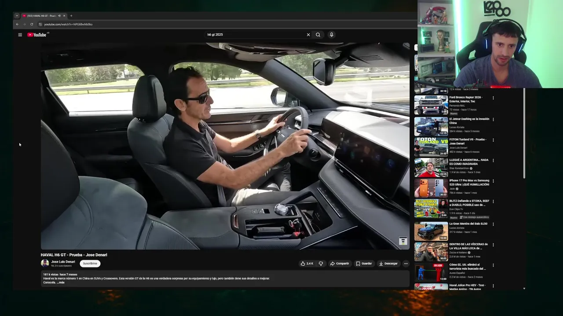Open iPhone 17 Pro Max vs Samsung video title

tap(469, 182)
